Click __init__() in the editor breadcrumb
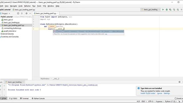The image size is (183, 103). pyautogui.click(x=56, y=79)
